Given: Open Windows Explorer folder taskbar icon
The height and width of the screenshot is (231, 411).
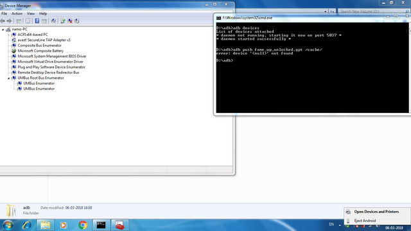Looking at the screenshot, I should click(45, 225).
